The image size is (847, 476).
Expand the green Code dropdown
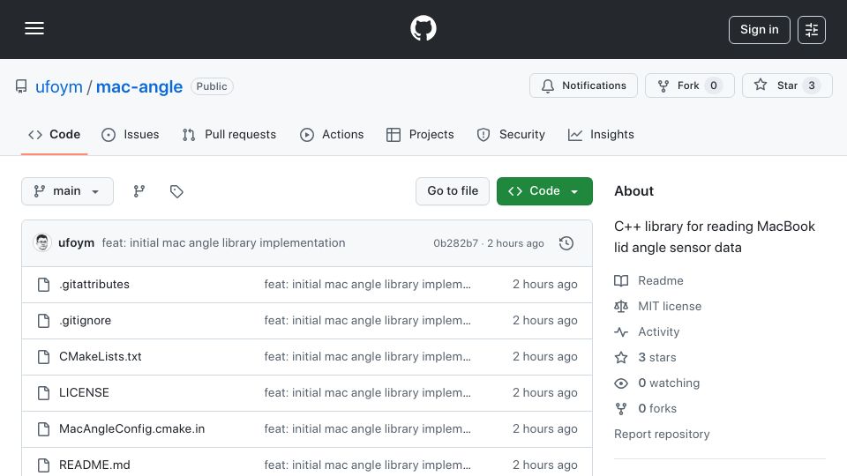(x=544, y=191)
